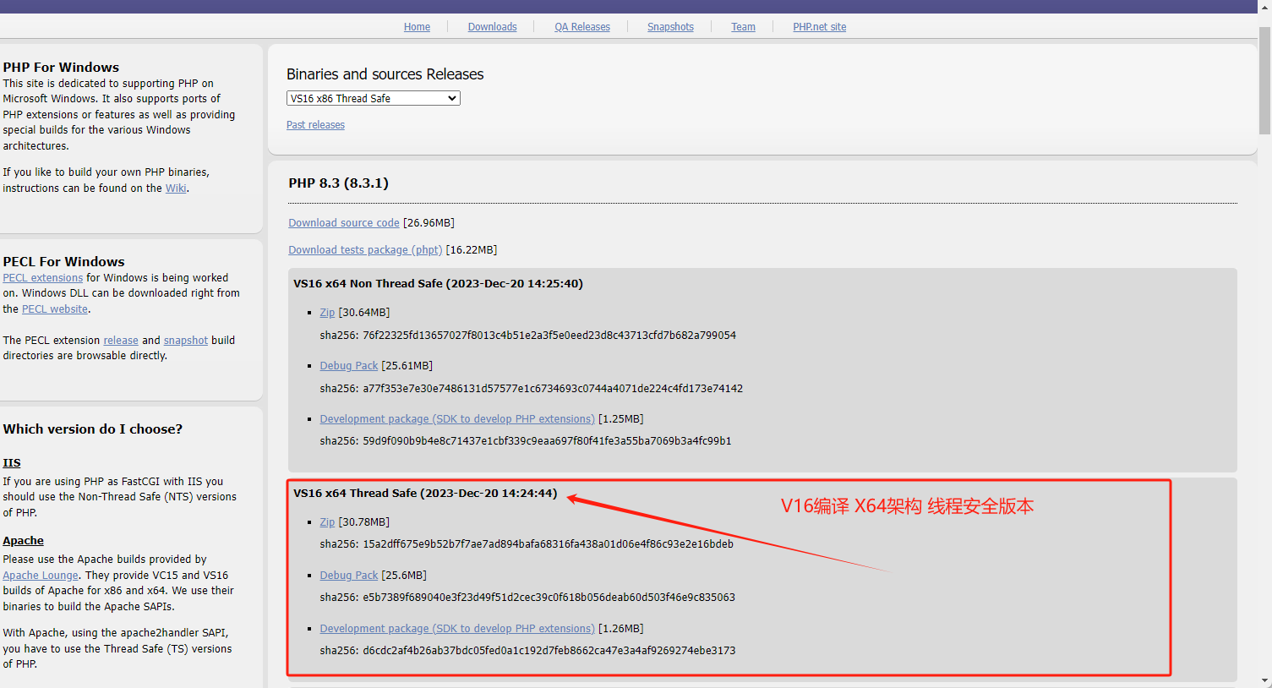Viewport: 1272px width, 688px height.
Task: Open the 1.26MB Development package link
Action: coord(457,629)
